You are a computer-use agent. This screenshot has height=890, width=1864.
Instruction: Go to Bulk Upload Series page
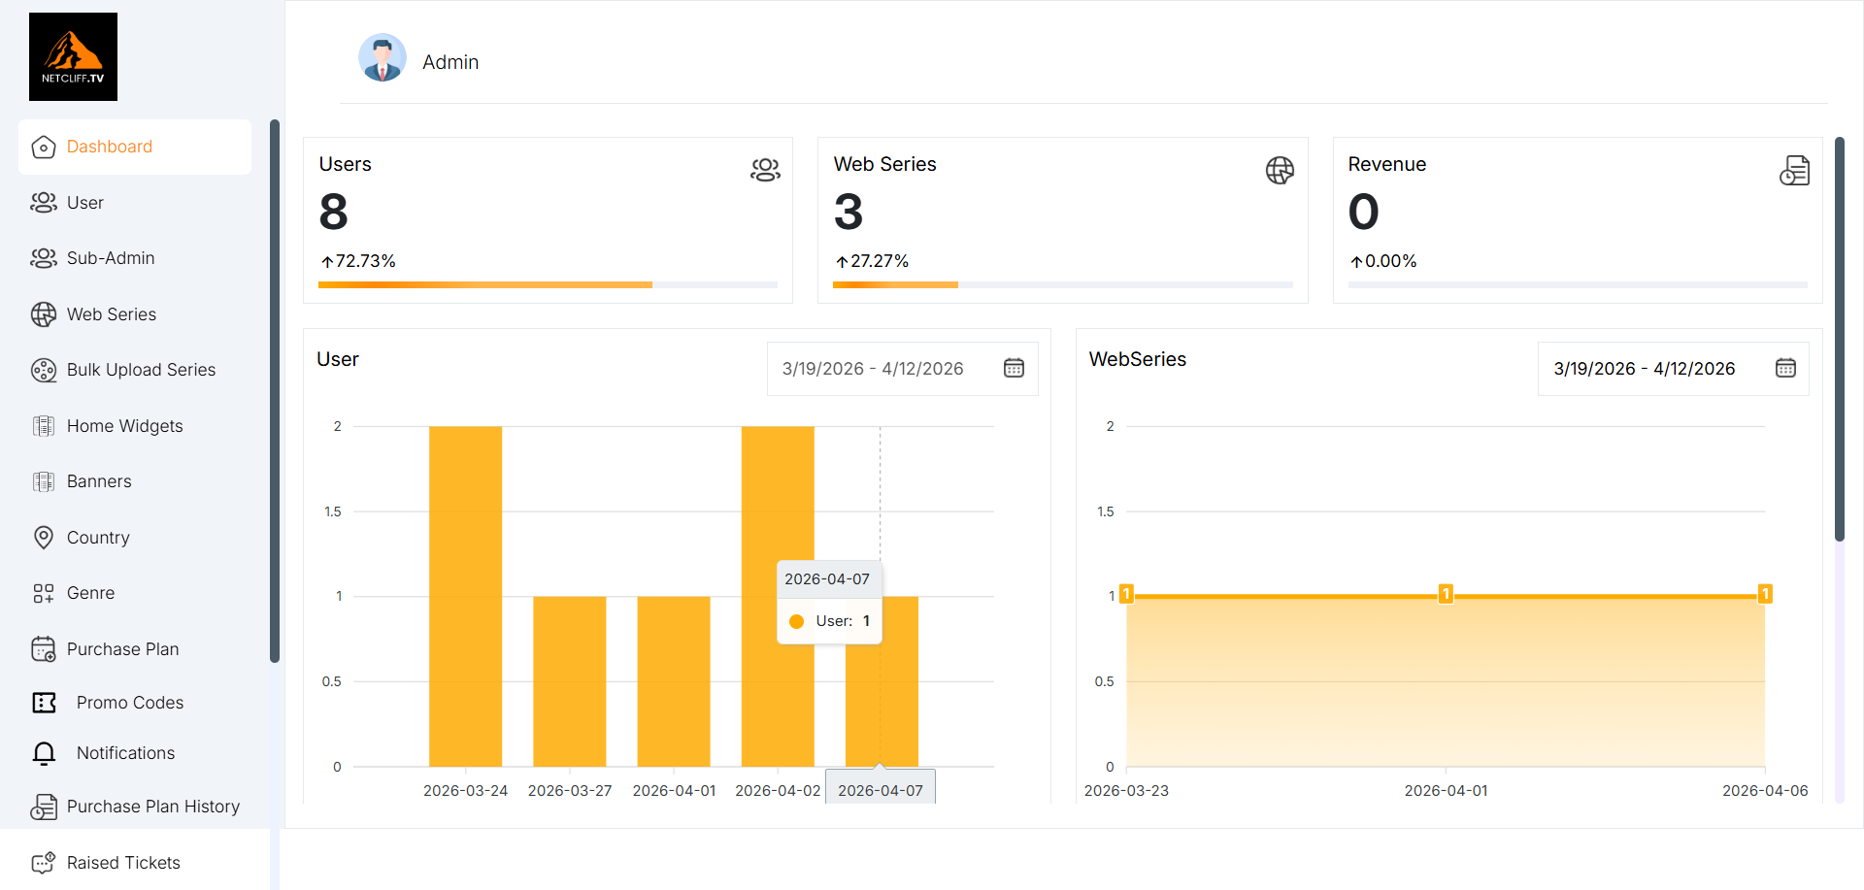[141, 370]
